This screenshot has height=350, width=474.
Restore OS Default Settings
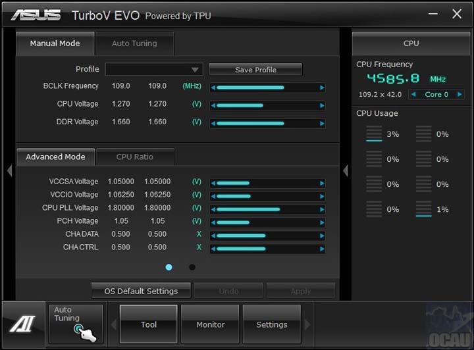[x=141, y=291]
